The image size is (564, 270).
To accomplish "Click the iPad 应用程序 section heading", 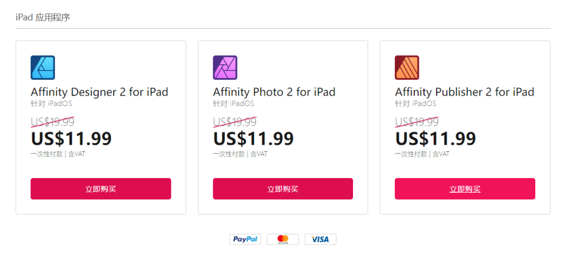I will point(43,17).
